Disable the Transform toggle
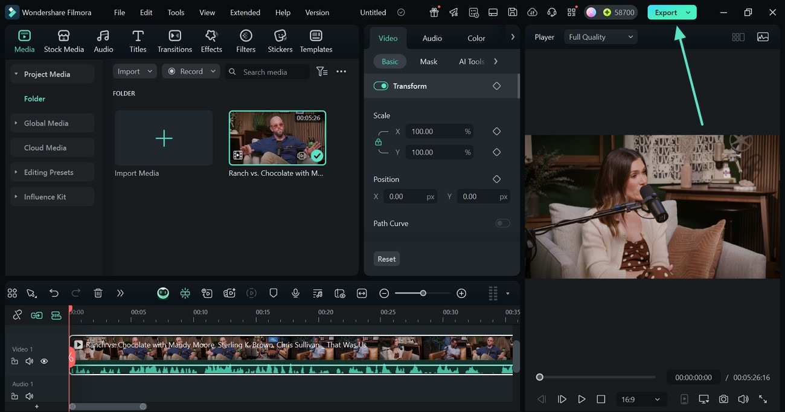This screenshot has width=785, height=412. tap(380, 86)
